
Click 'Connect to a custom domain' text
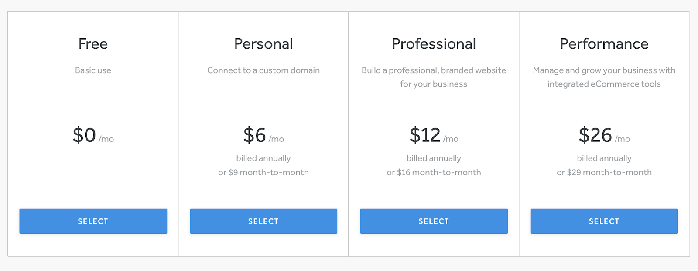(263, 70)
